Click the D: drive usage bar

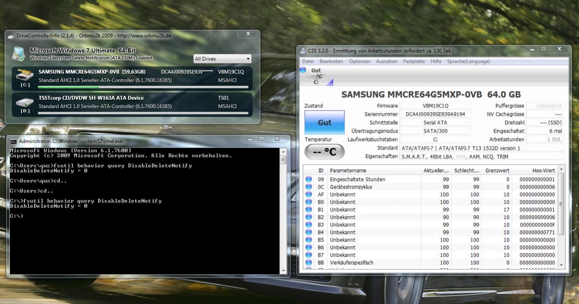point(143,113)
